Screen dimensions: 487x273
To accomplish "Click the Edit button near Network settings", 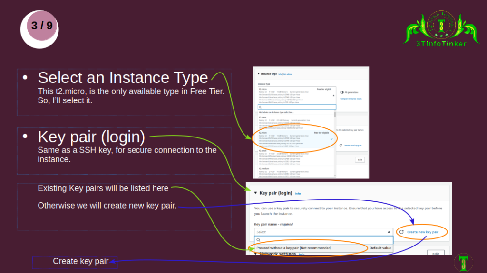I will (x=437, y=253).
